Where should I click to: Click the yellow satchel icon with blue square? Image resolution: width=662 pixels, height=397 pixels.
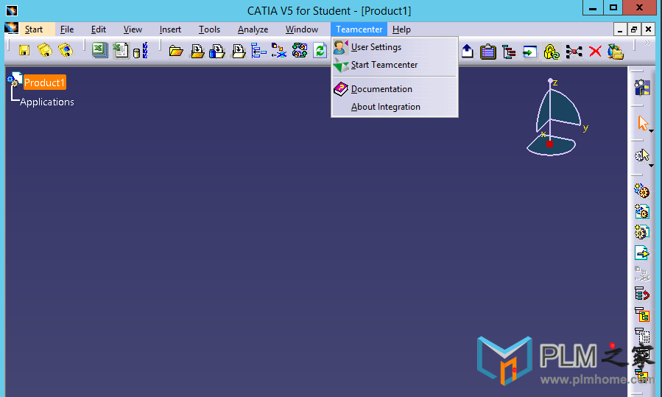[66, 50]
